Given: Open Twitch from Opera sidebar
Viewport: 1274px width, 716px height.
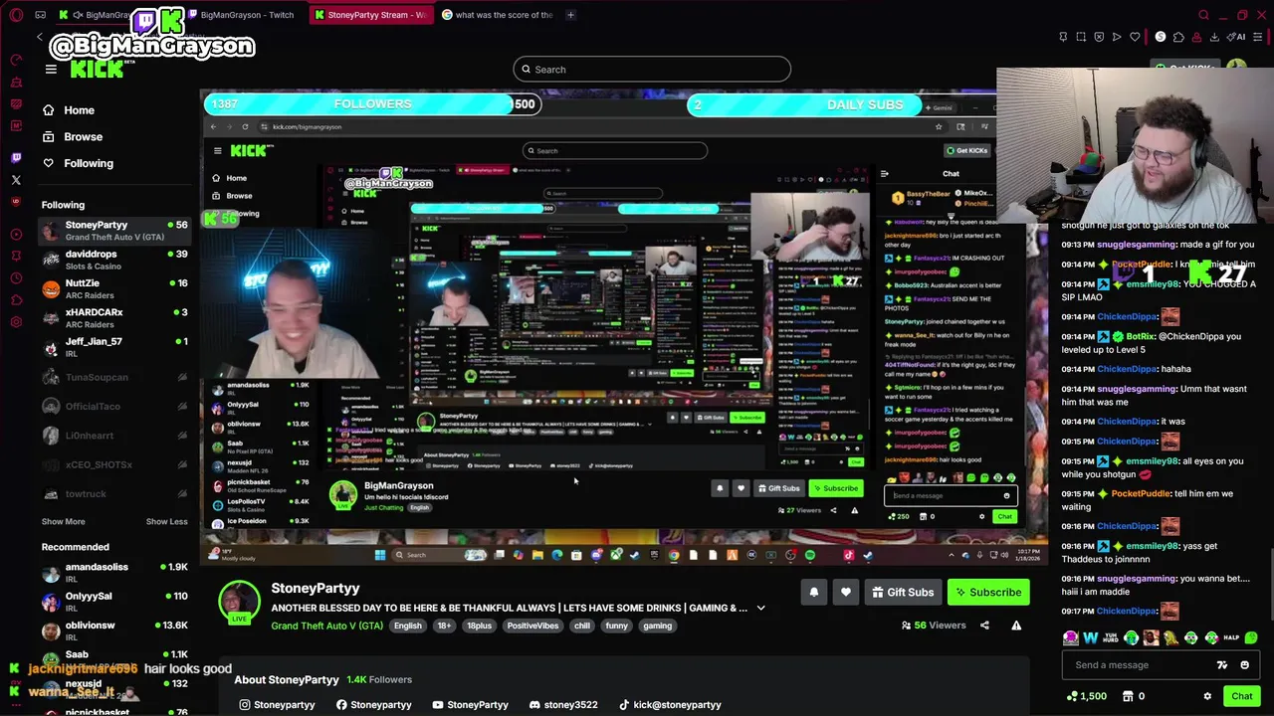Looking at the screenshot, I should 16,157.
